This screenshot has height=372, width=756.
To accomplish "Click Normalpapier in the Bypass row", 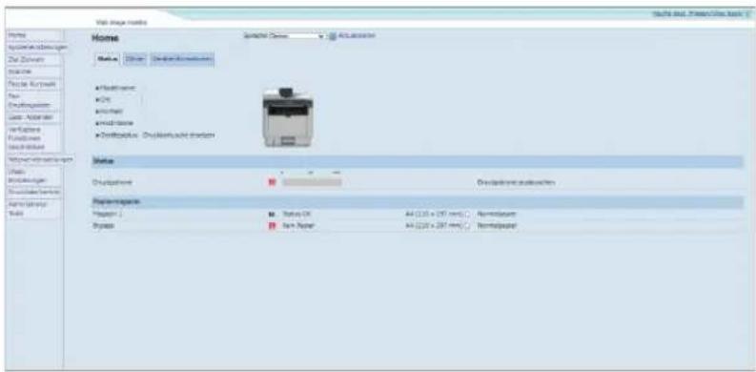I will pyautogui.click(x=497, y=225).
